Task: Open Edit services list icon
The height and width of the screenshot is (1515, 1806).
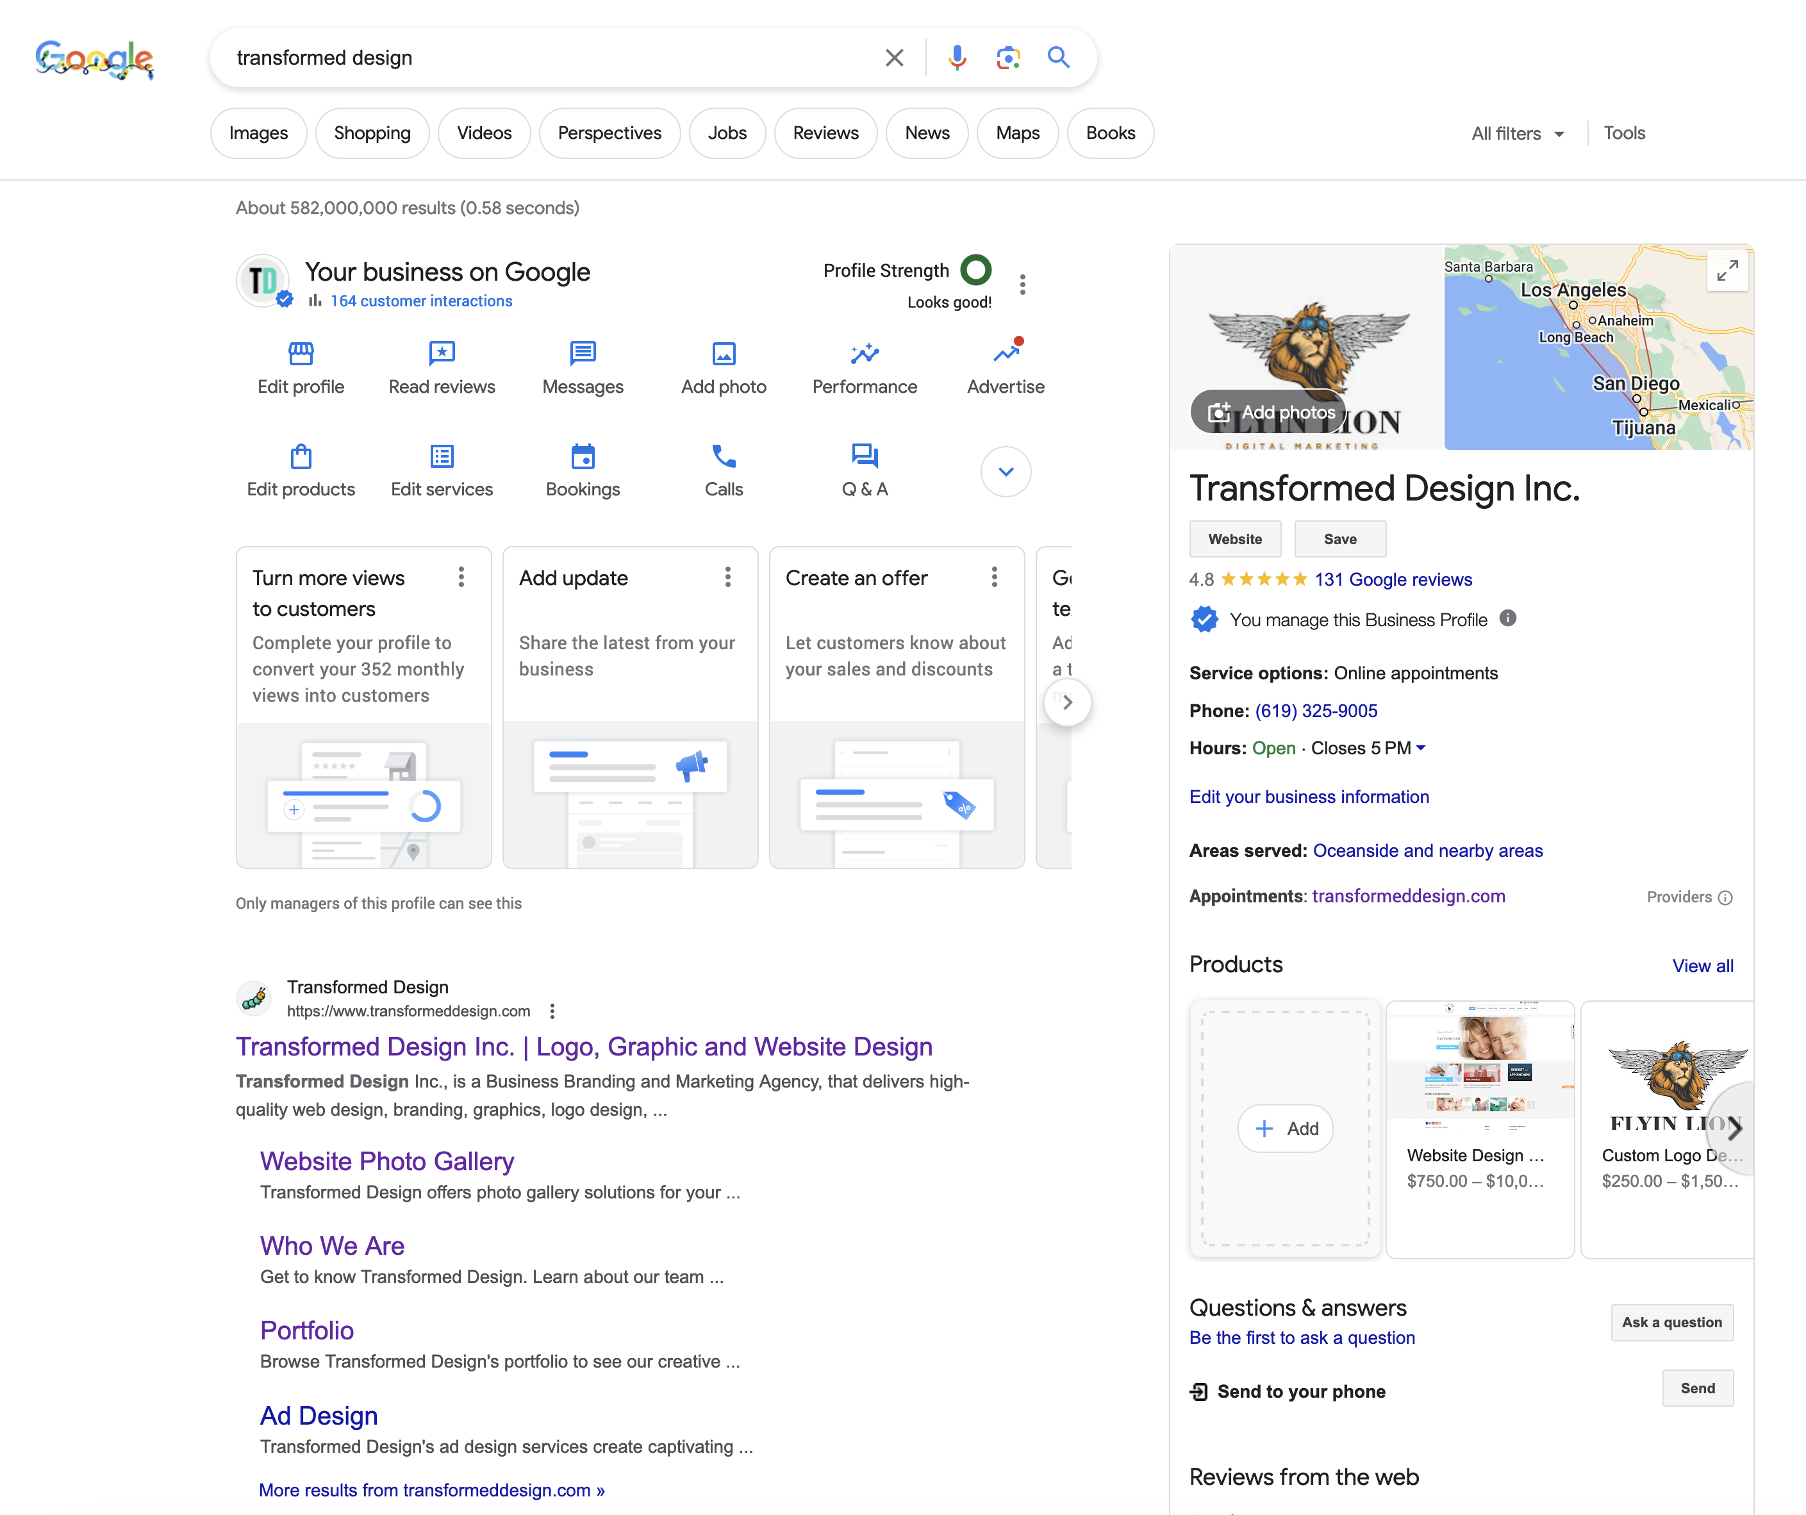Action: [x=442, y=456]
